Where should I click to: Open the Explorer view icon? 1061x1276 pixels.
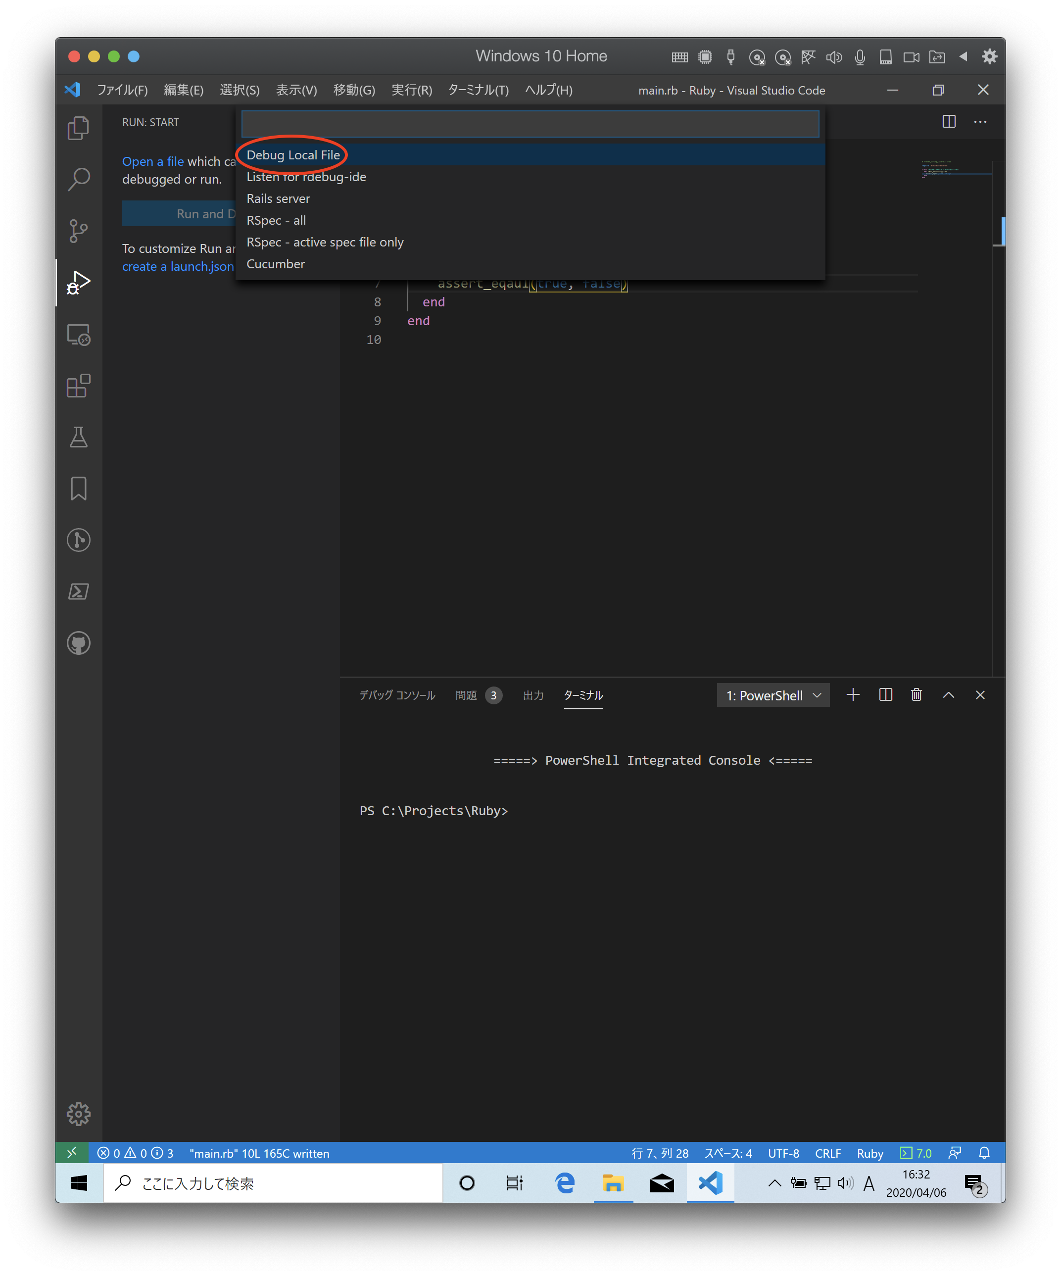[78, 128]
